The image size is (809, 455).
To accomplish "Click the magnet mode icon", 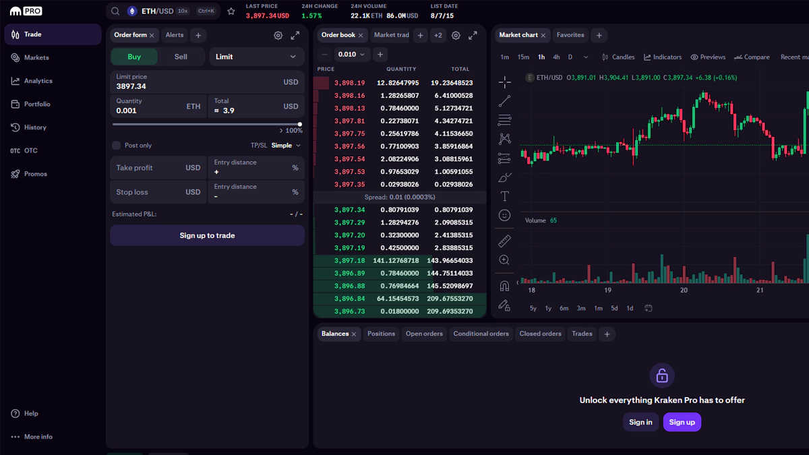I will 504,286.
